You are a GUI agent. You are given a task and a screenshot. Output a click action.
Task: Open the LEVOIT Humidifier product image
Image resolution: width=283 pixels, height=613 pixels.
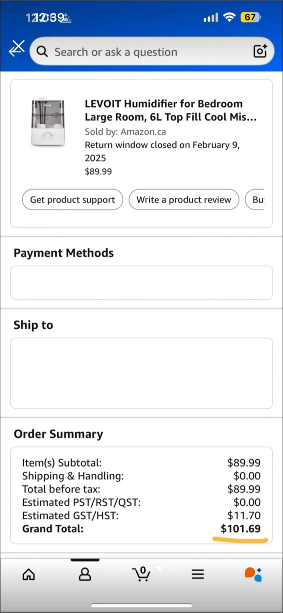coord(48,123)
